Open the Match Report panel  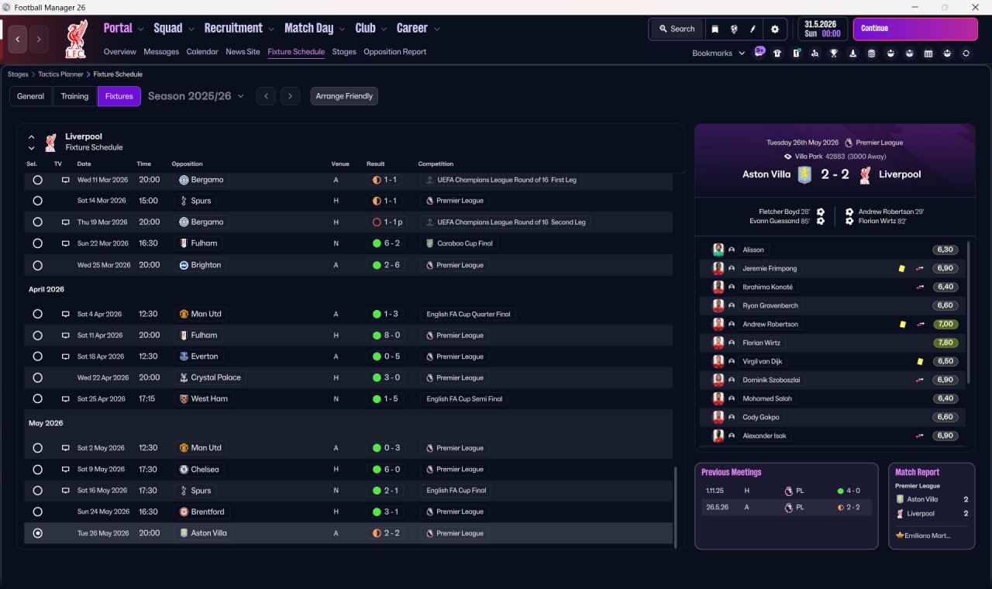pyautogui.click(x=932, y=506)
